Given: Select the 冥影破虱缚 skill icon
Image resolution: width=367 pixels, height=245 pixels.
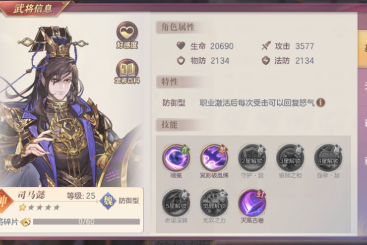Looking at the screenshot, I should 214,157.
